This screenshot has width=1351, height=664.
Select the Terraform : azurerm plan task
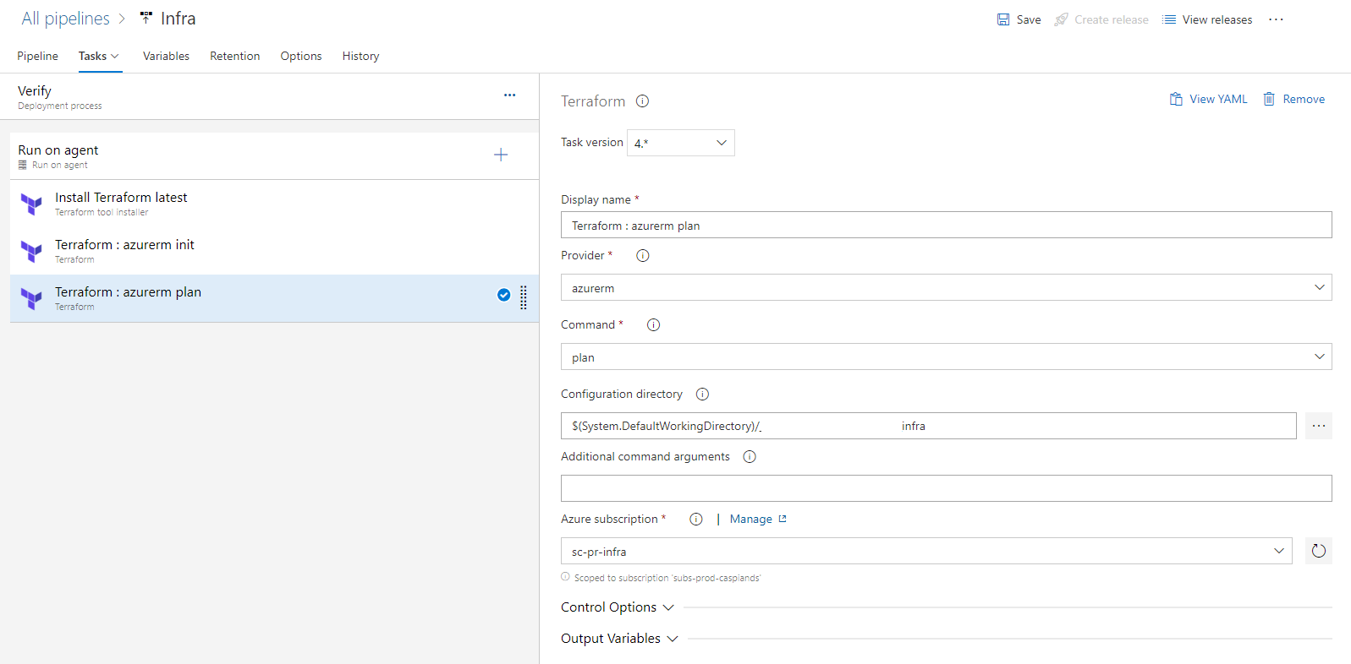click(274, 298)
